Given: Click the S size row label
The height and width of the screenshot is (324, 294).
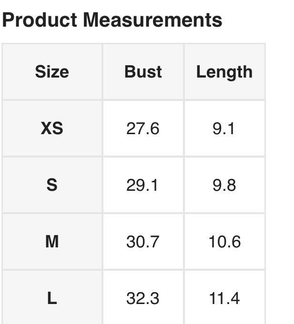Looking at the screenshot, I should pyautogui.click(x=52, y=185).
